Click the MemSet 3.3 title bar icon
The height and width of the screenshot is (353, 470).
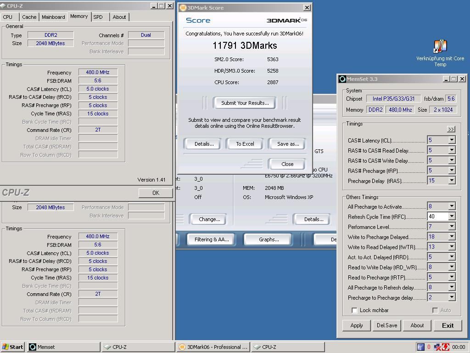(342, 79)
